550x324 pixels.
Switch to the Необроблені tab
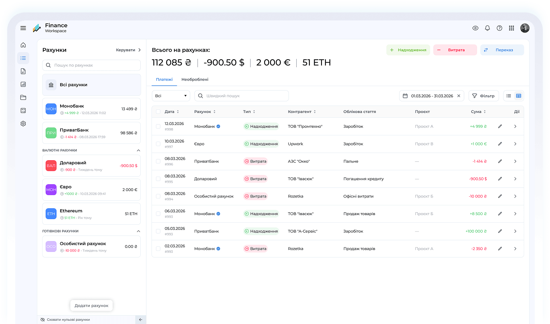click(195, 80)
